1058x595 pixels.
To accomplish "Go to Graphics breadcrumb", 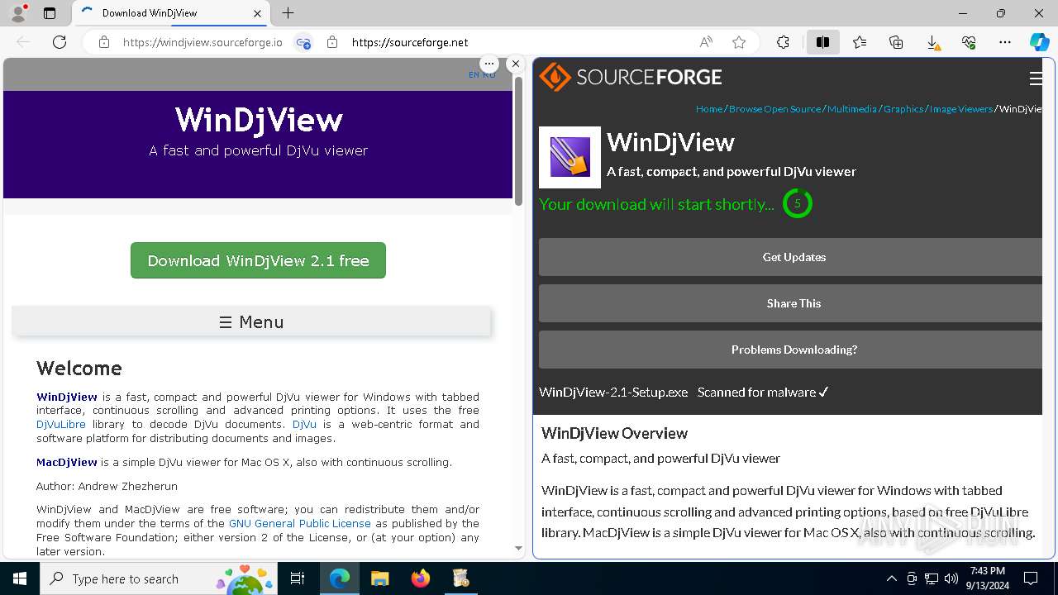I will point(903,109).
